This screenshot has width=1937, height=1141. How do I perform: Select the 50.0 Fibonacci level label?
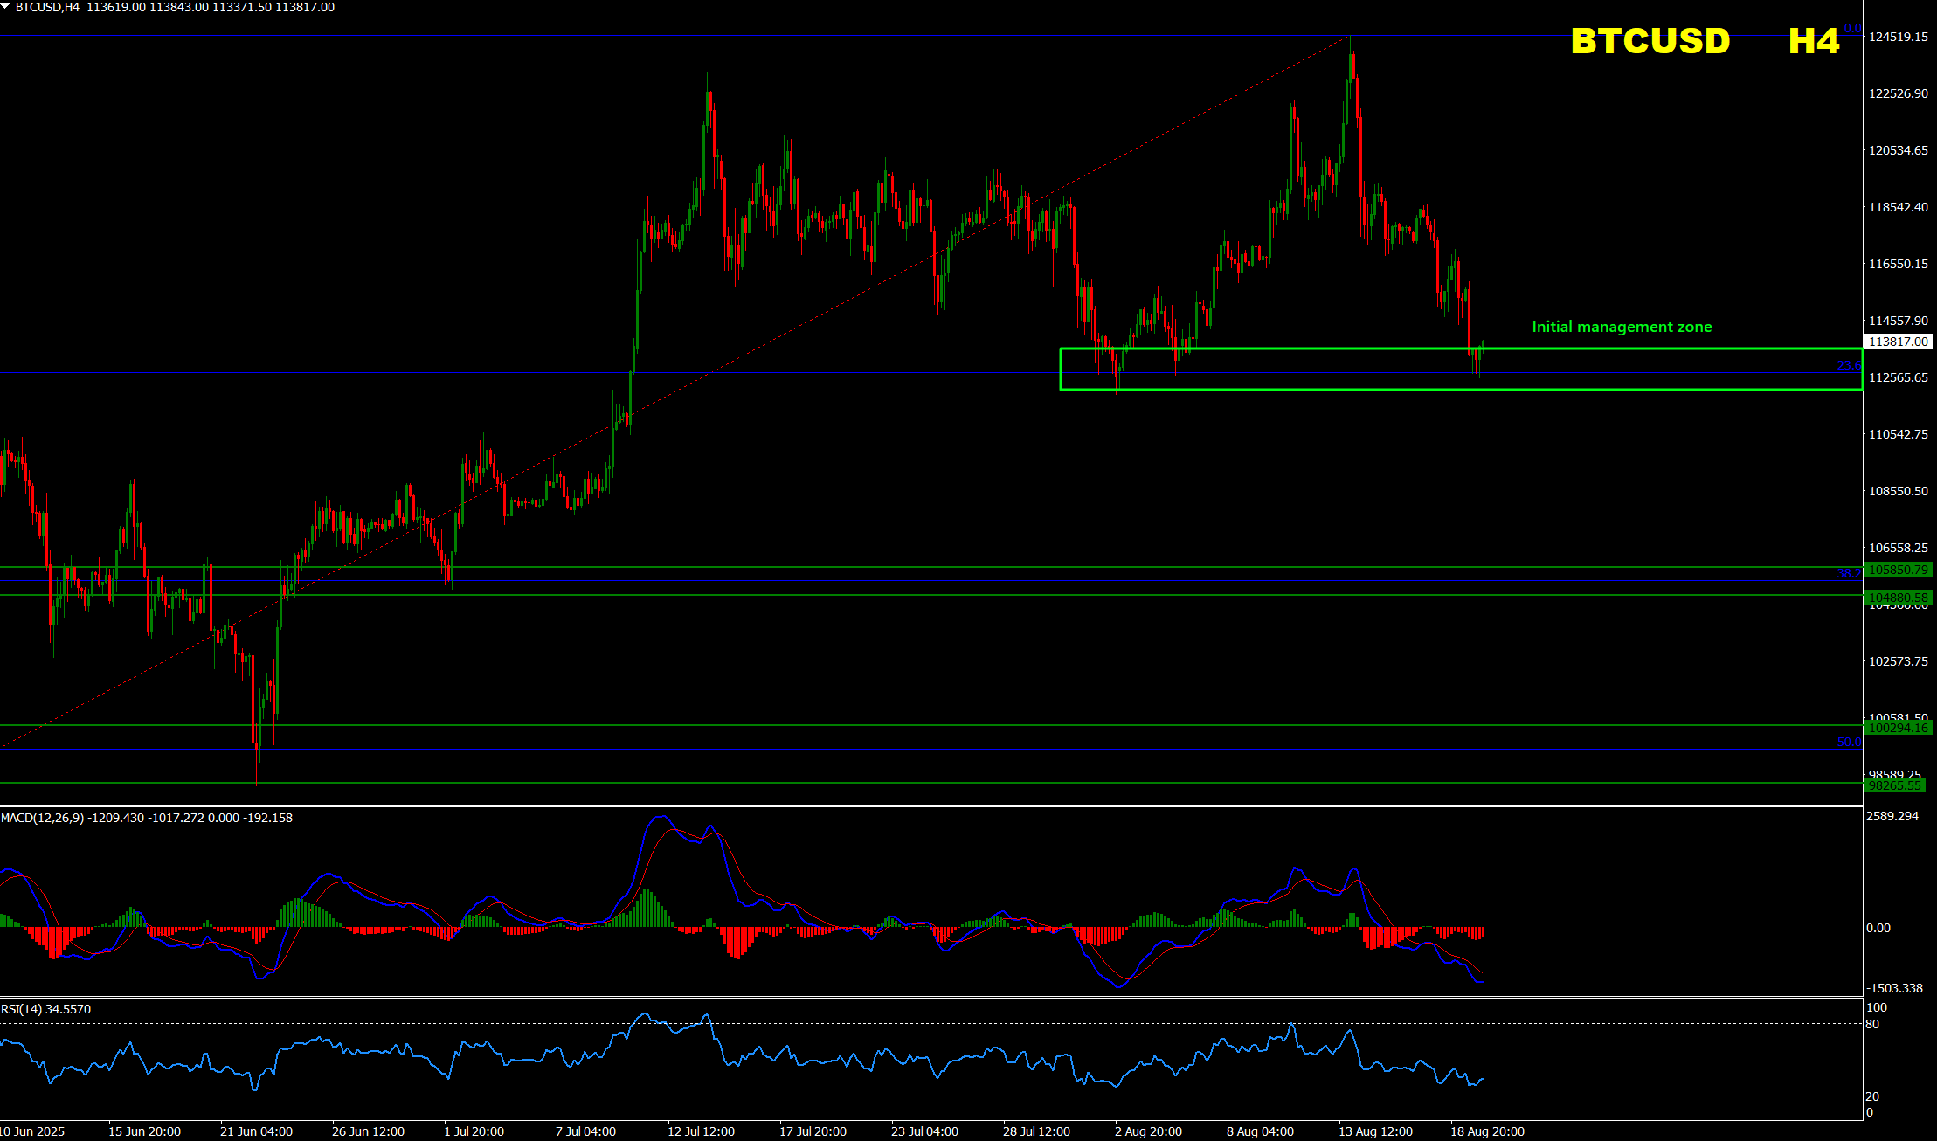[1848, 742]
